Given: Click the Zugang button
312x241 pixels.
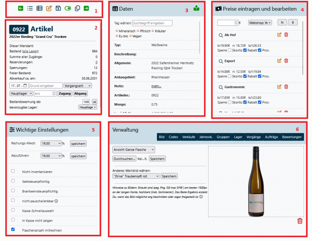Looking at the screenshot, I should coord(65,93).
